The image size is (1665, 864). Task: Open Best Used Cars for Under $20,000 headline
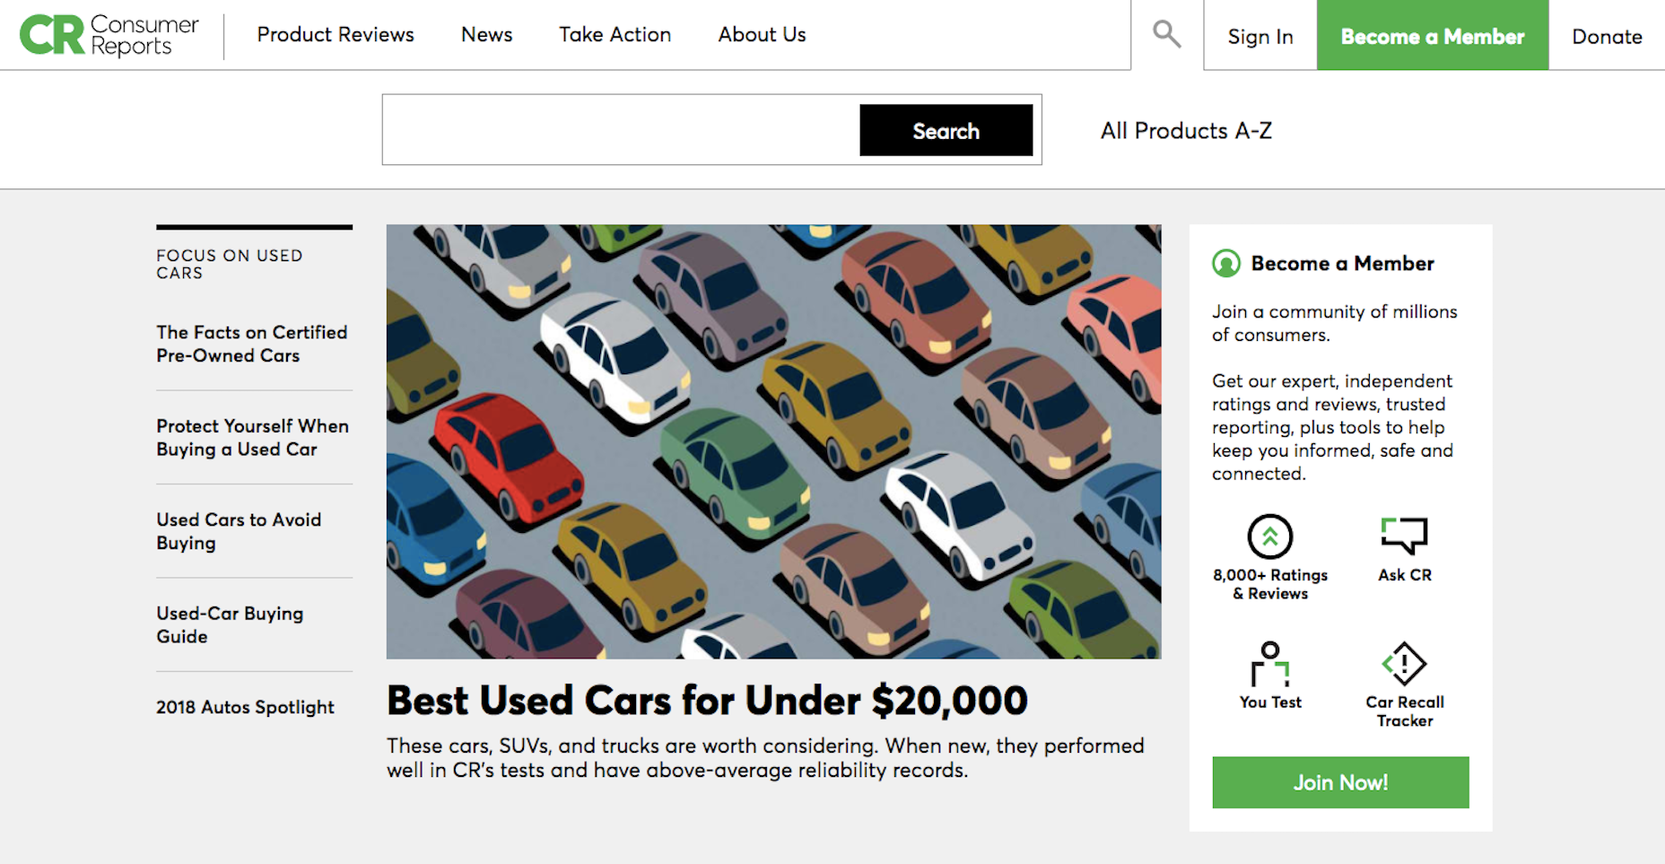coord(707,701)
